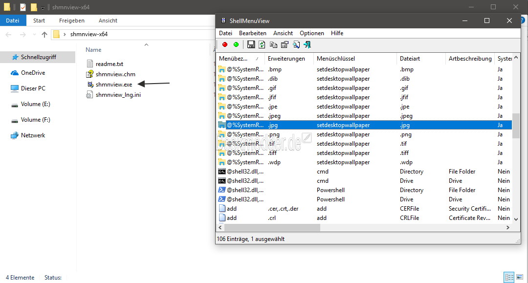Open the Optionen menu in ShellMenuView
The image size is (528, 283).
[x=312, y=33]
